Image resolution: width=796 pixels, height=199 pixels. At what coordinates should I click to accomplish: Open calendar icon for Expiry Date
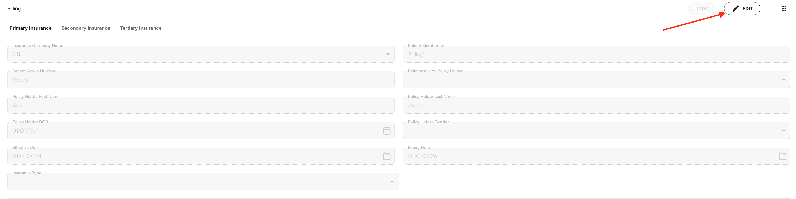coord(782,156)
